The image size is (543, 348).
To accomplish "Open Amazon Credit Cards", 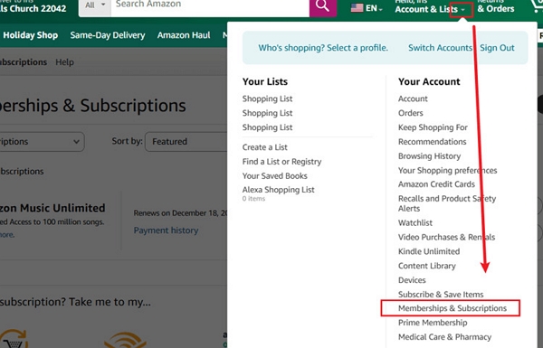I will [x=436, y=184].
